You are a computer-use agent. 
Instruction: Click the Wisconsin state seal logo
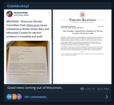click(82, 15)
